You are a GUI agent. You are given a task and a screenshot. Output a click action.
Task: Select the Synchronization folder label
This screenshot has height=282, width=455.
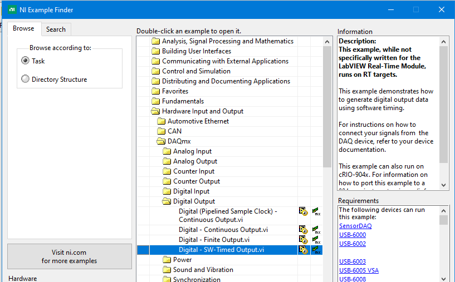tap(197, 279)
